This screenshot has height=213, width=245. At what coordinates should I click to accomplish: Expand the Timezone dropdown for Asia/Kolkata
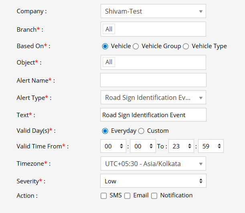(x=153, y=164)
